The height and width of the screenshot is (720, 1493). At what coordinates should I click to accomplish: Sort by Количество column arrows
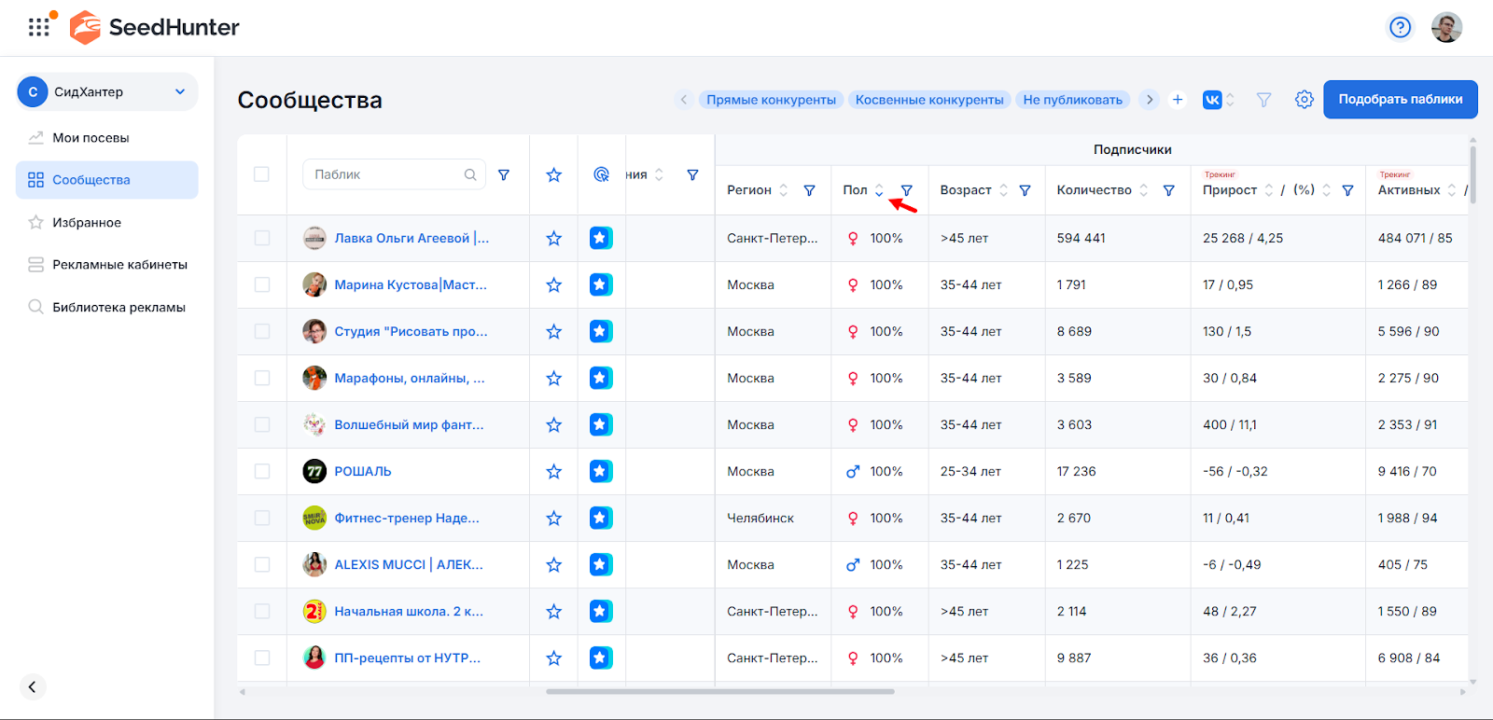coord(1144,190)
